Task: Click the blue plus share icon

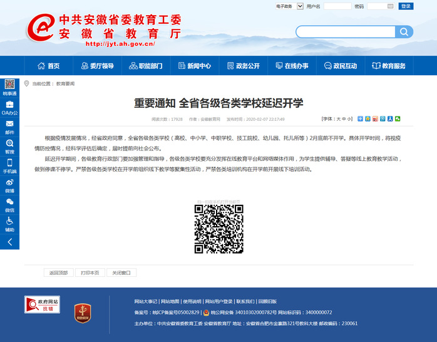Action: point(360,119)
